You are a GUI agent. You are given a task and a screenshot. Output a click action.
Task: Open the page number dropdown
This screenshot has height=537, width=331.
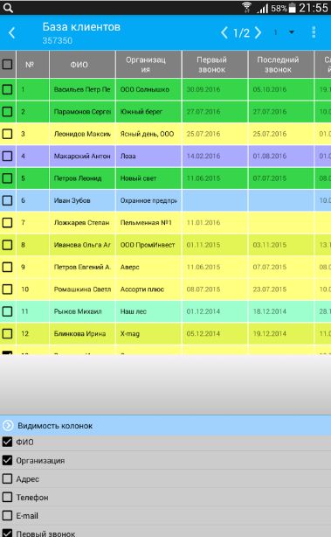[284, 32]
